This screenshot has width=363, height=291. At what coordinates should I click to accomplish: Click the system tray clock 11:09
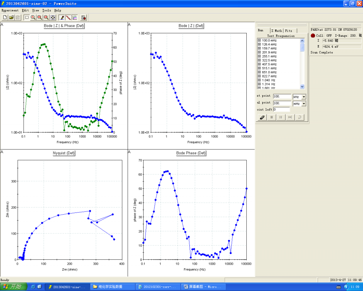point(355,287)
